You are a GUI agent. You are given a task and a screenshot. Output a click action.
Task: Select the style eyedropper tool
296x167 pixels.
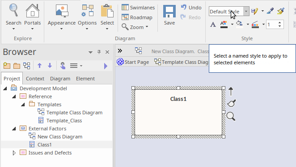pyautogui.click(x=271, y=11)
